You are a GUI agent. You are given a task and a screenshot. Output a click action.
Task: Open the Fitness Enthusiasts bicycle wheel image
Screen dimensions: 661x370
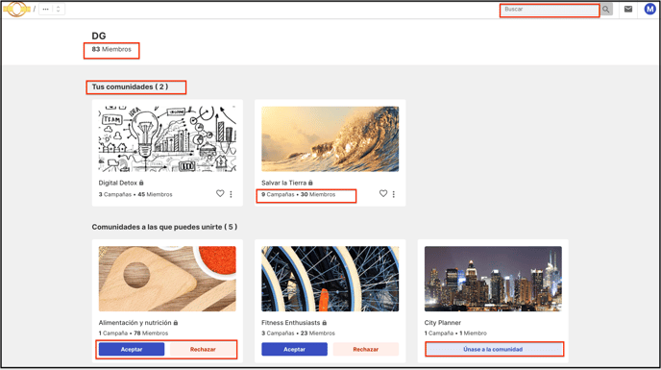[330, 279]
